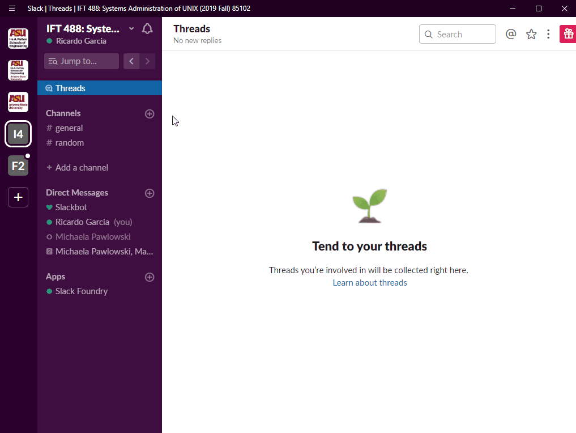Click the Learn about threads link

[370, 283]
